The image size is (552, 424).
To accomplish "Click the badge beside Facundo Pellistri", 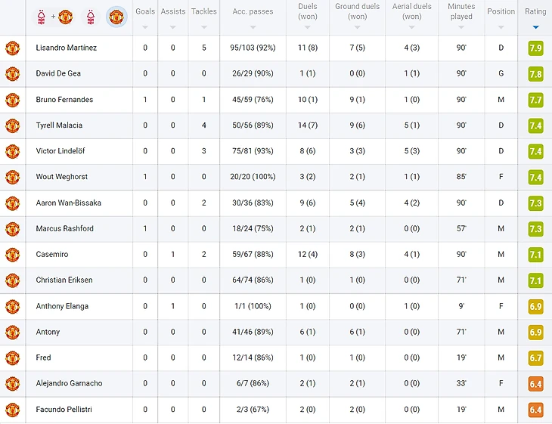I will [x=12, y=410].
